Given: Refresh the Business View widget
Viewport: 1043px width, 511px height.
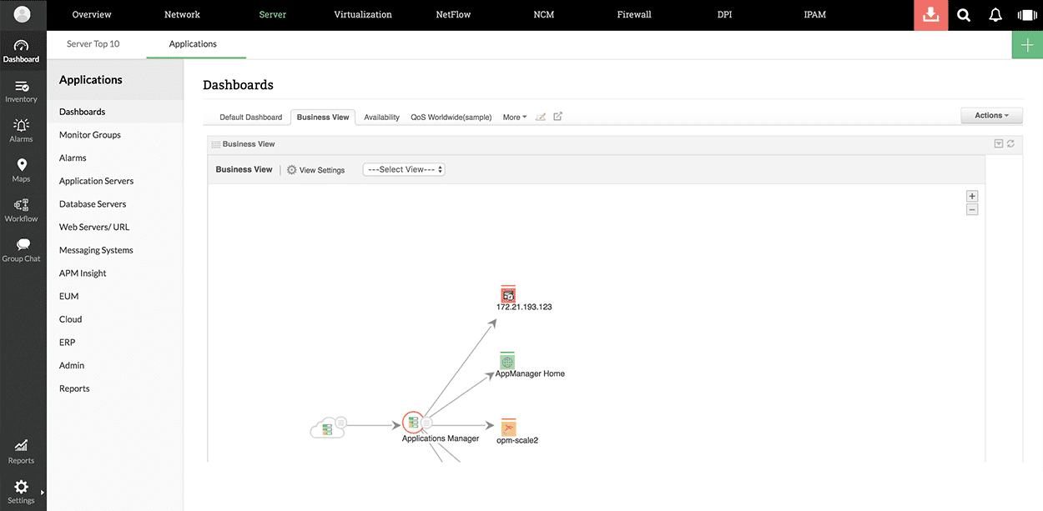Looking at the screenshot, I should (x=1010, y=144).
